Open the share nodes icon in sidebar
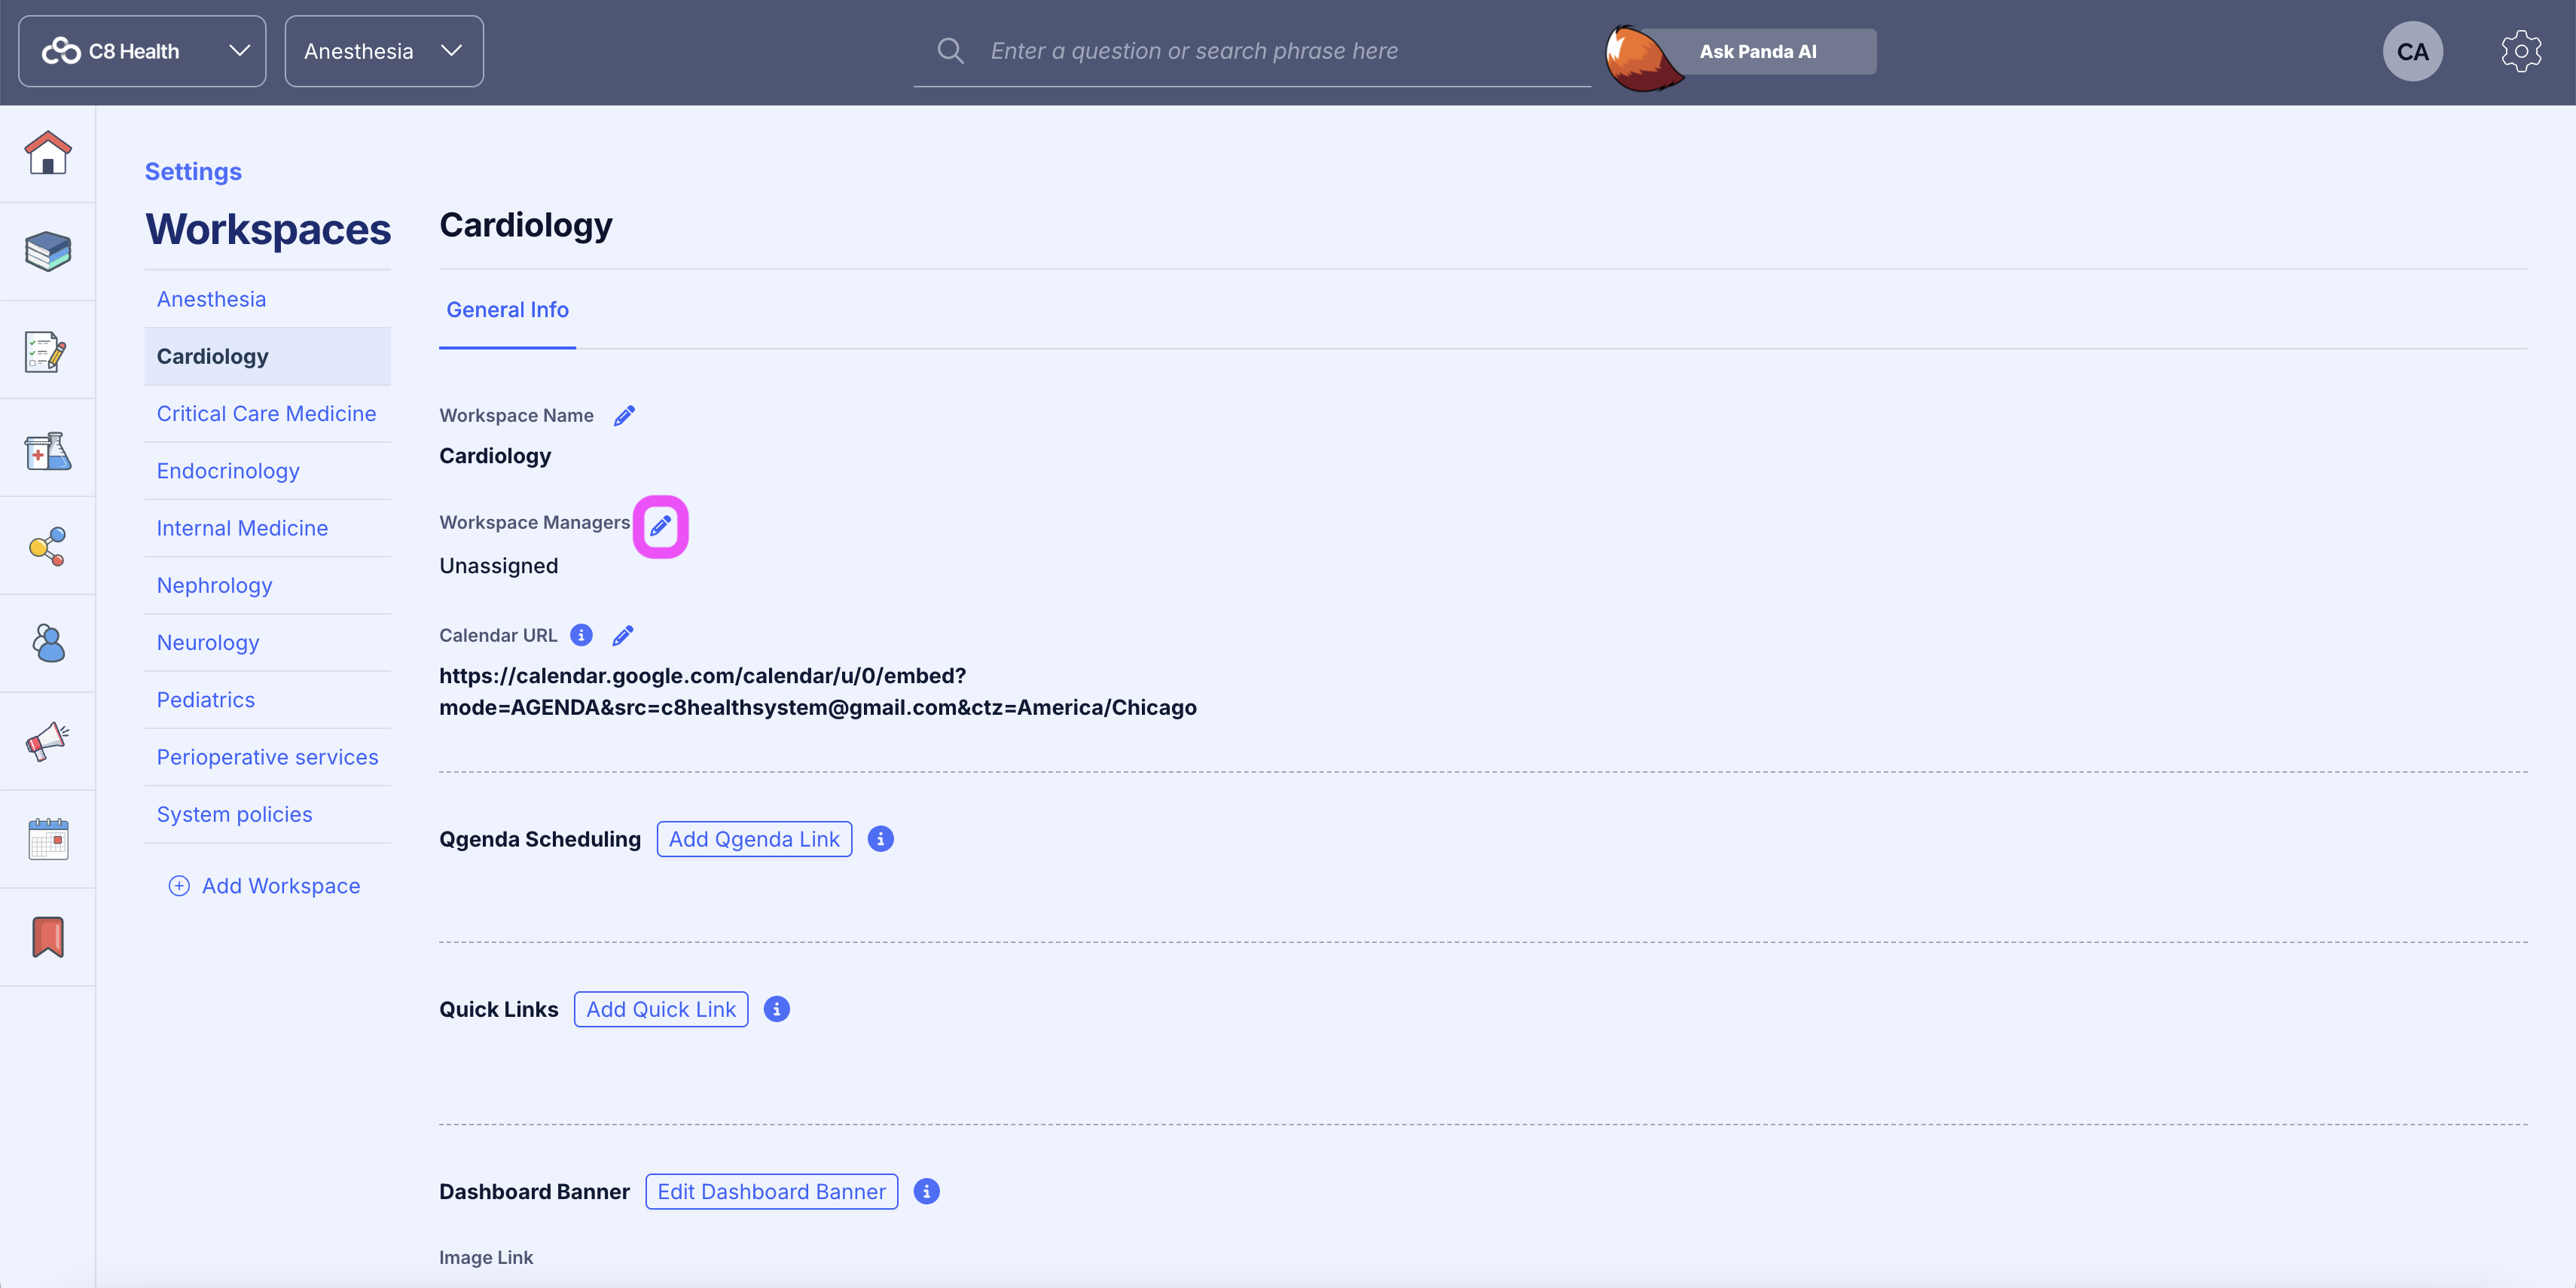This screenshot has height=1288, width=2576. point(48,547)
